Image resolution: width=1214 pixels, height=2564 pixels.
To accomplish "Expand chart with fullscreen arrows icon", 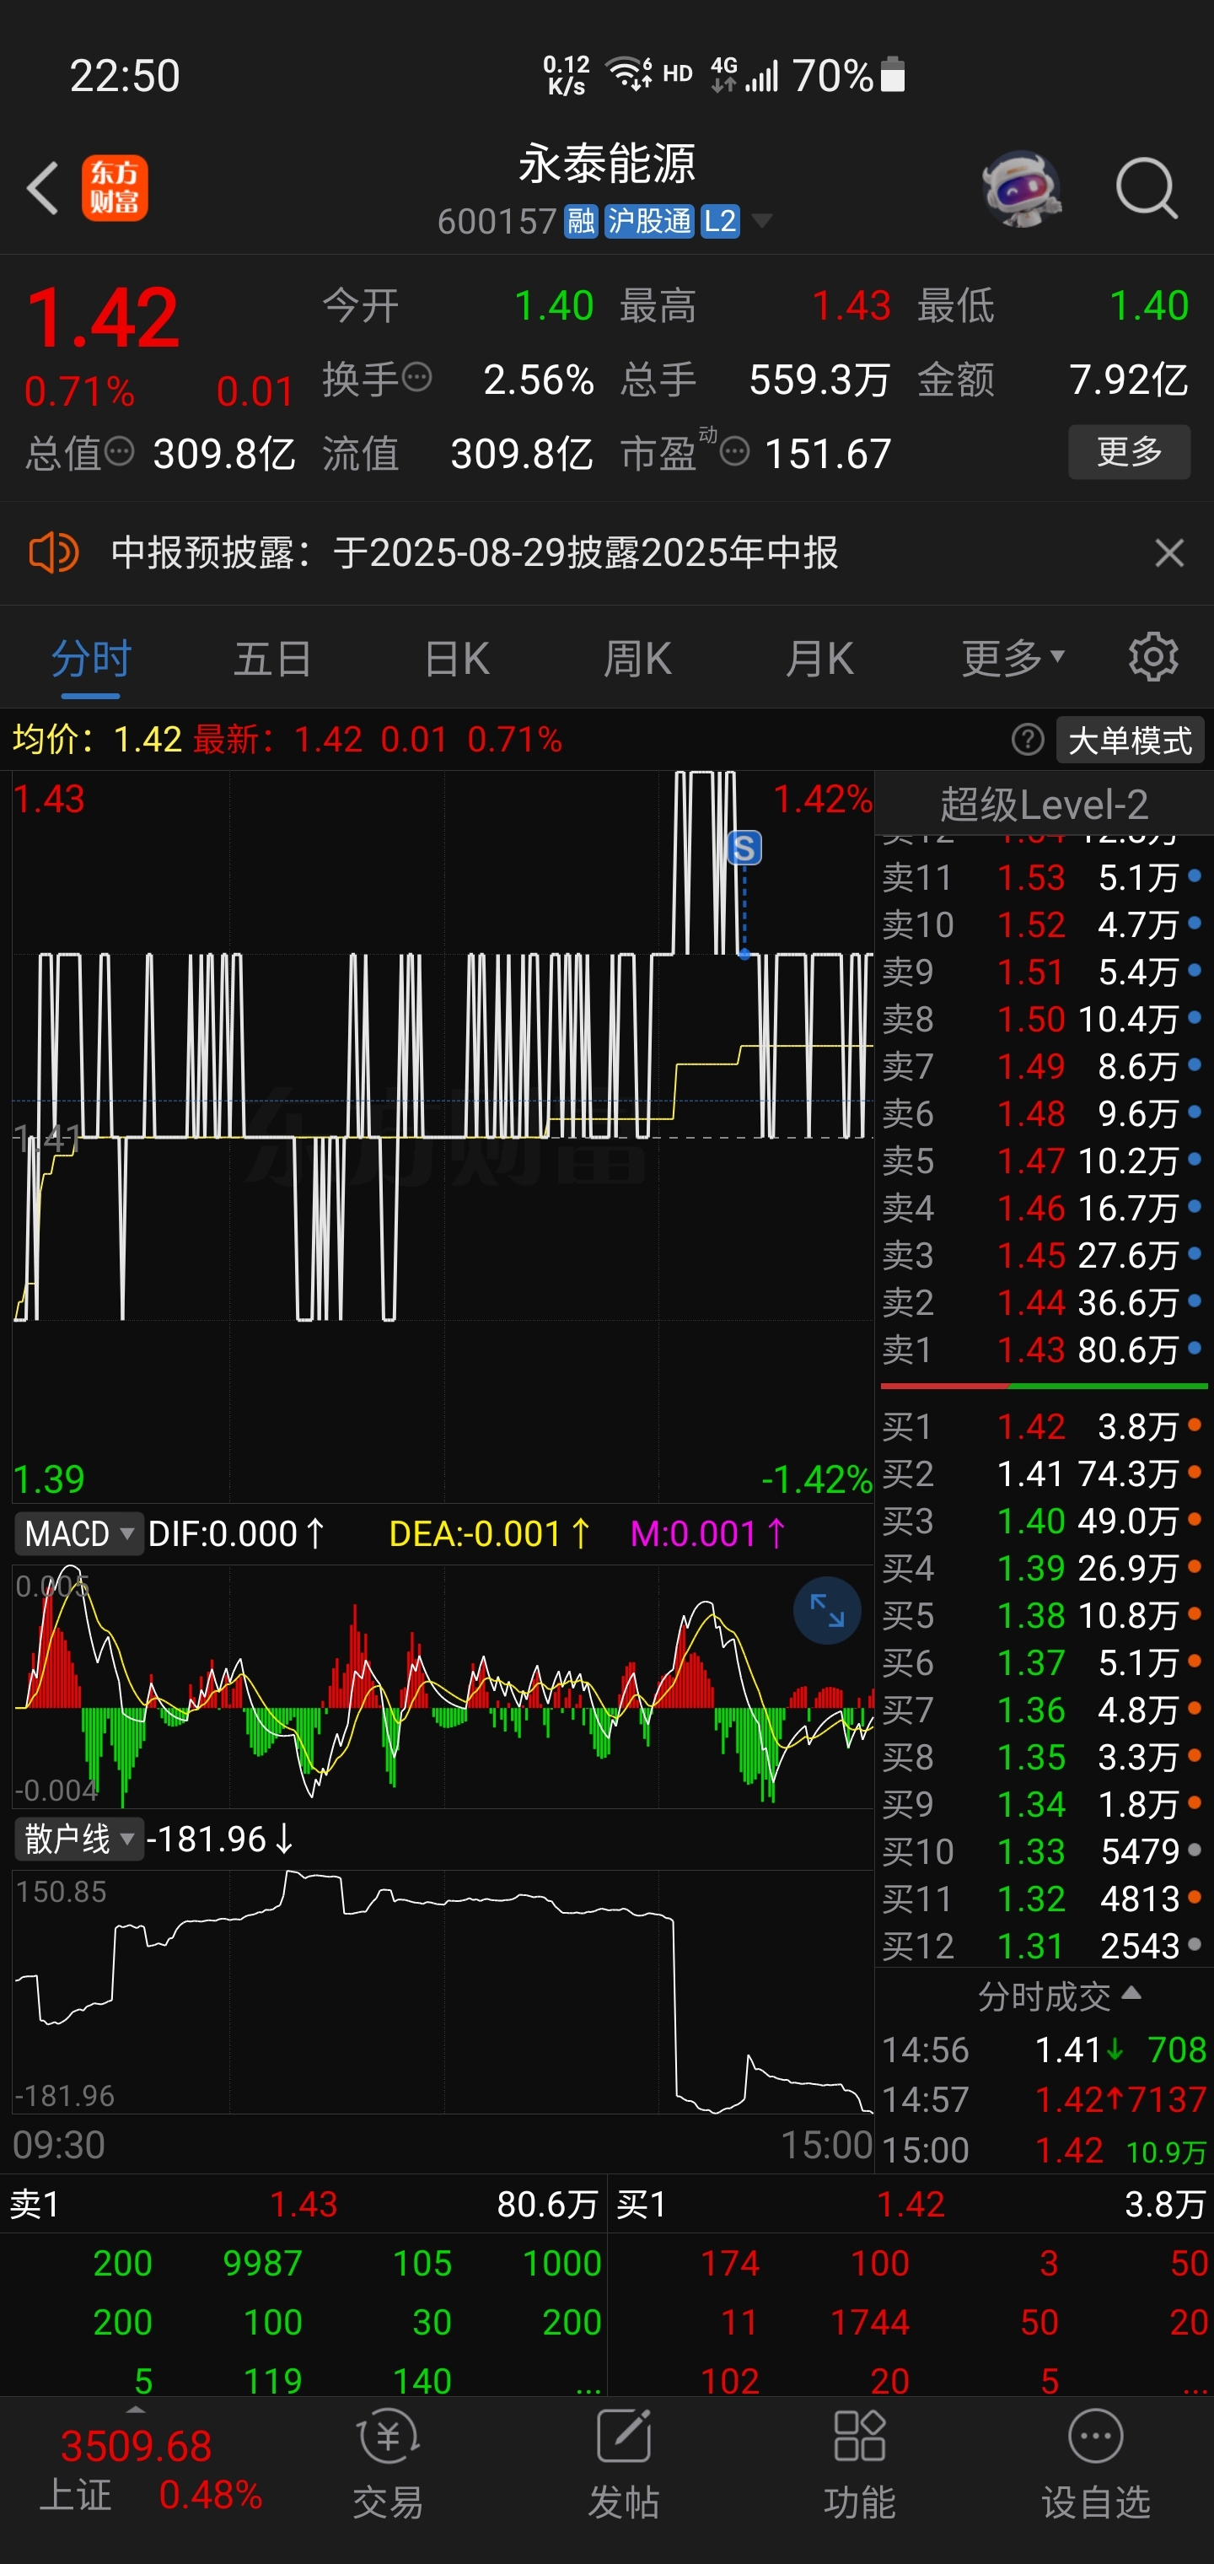I will pyautogui.click(x=827, y=1609).
